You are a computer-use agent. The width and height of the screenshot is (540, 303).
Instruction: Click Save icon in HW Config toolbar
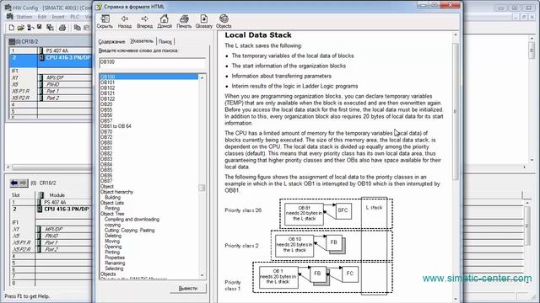[40, 27]
